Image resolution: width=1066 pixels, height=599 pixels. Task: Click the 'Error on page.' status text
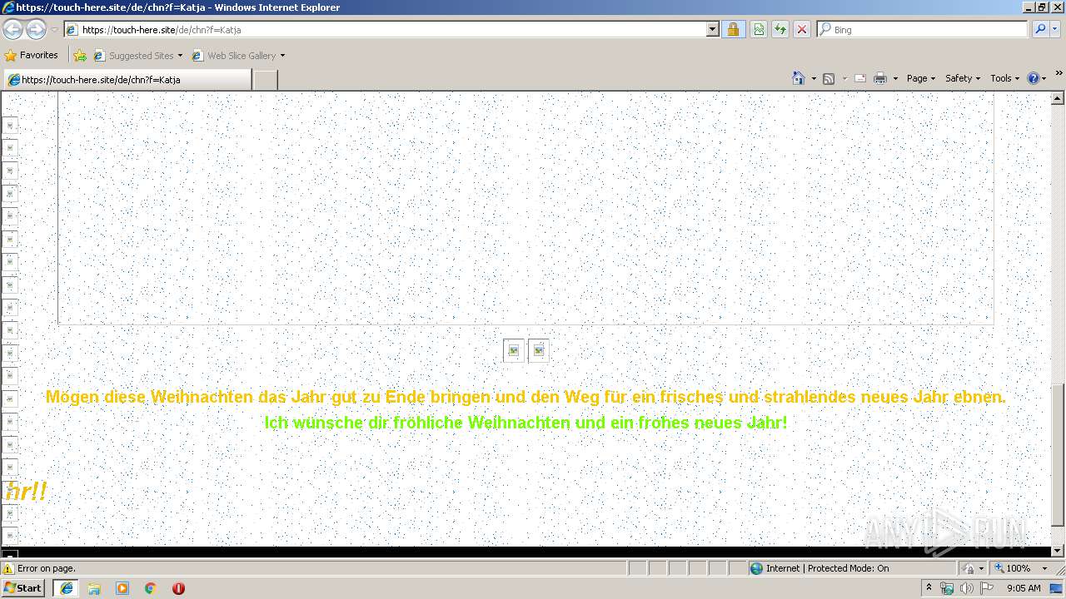[46, 568]
